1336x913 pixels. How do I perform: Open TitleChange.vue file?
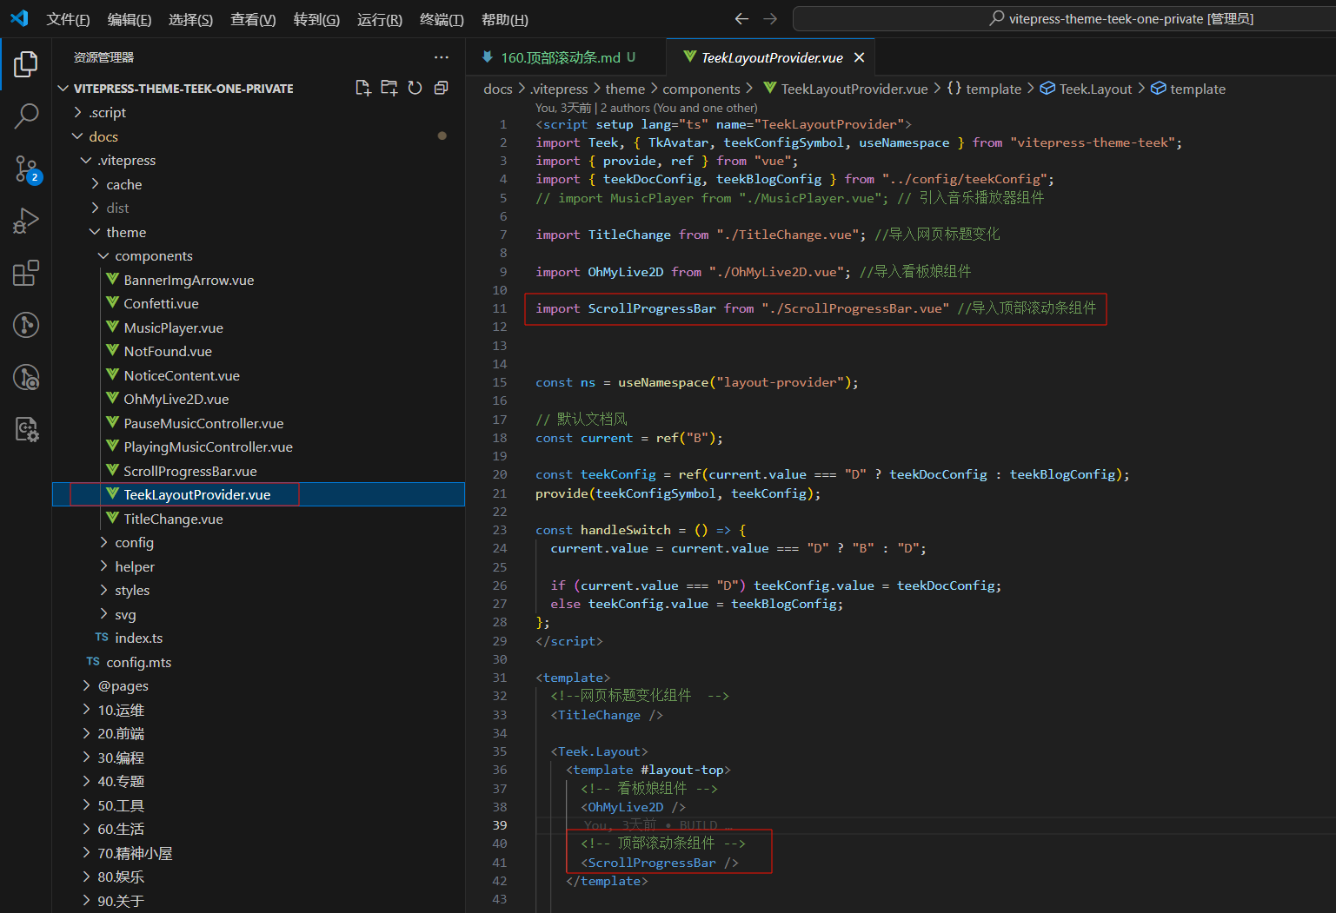[x=258, y=519]
